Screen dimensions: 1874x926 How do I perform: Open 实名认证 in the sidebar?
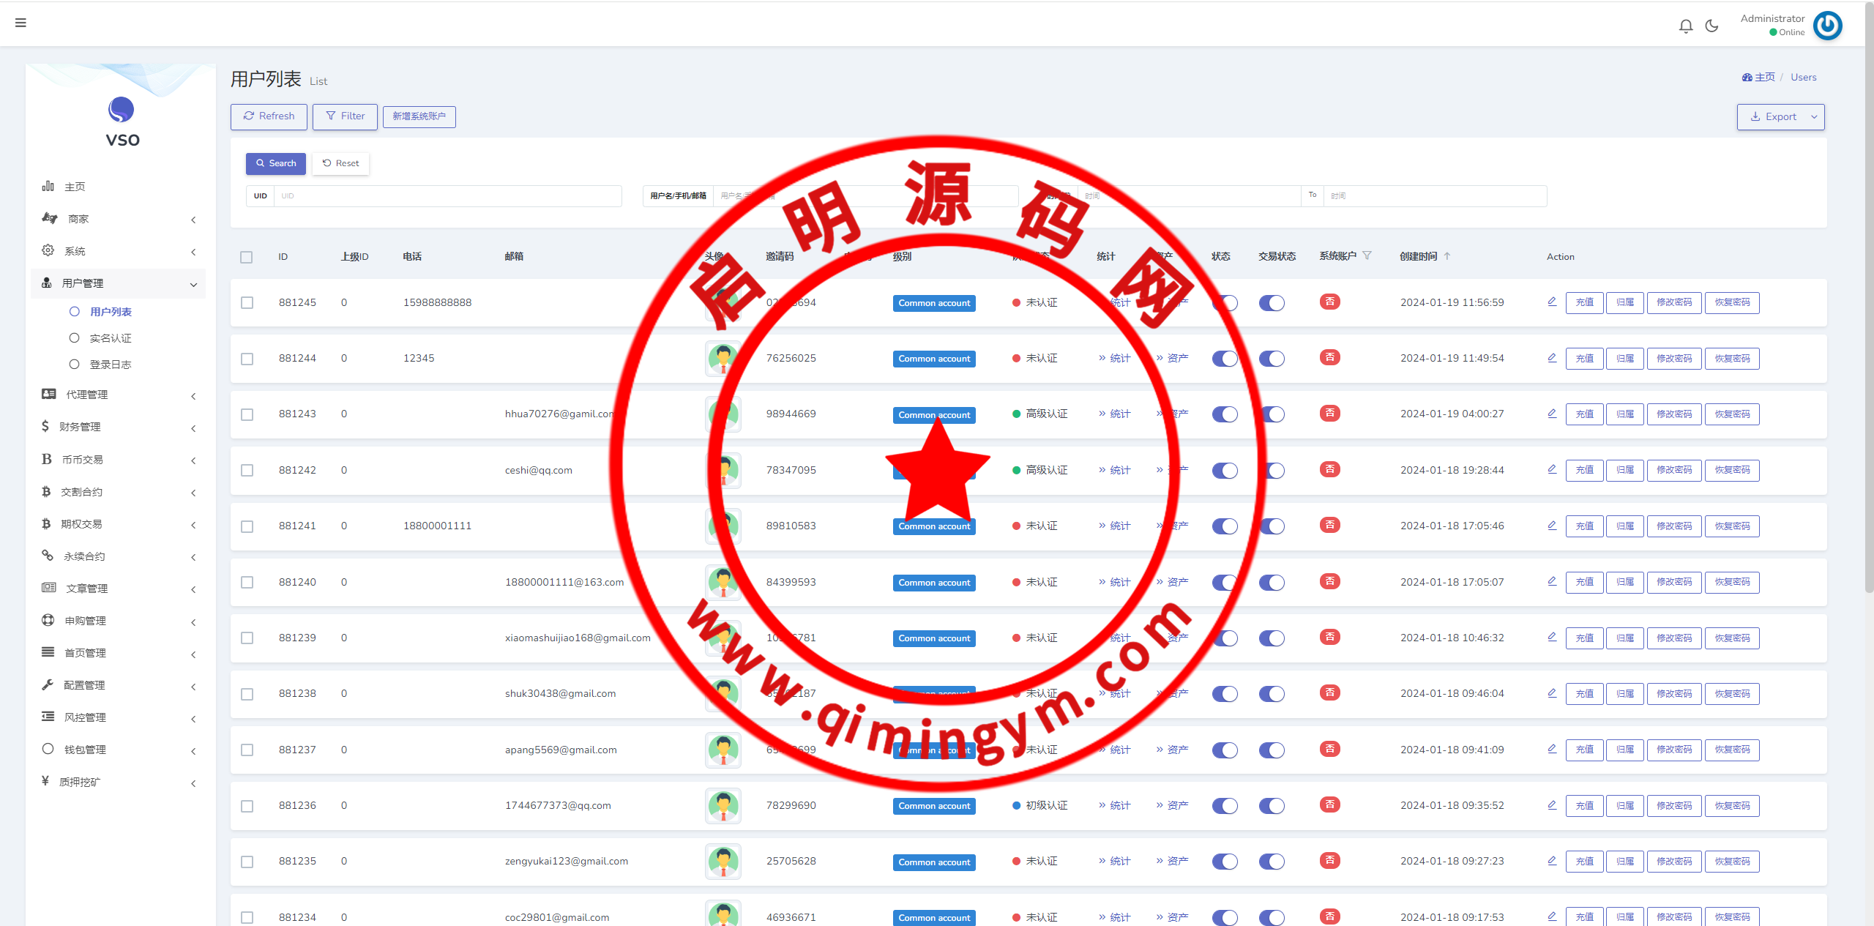click(x=111, y=338)
